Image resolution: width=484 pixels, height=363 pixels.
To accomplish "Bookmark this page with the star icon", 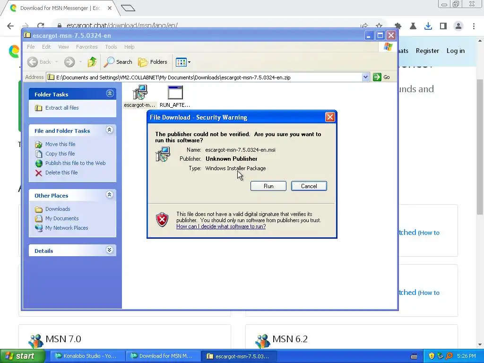I will click(379, 26).
